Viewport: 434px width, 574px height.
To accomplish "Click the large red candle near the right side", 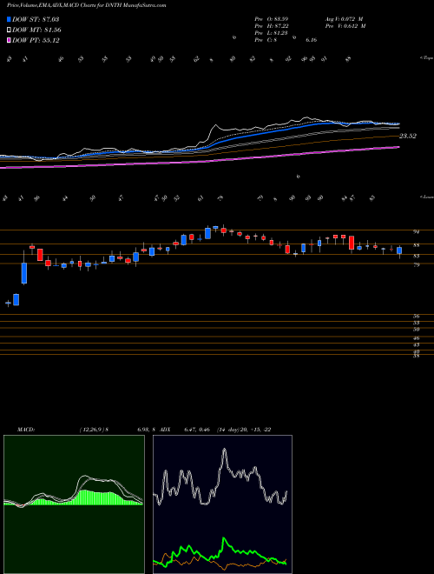I will coord(352,243).
